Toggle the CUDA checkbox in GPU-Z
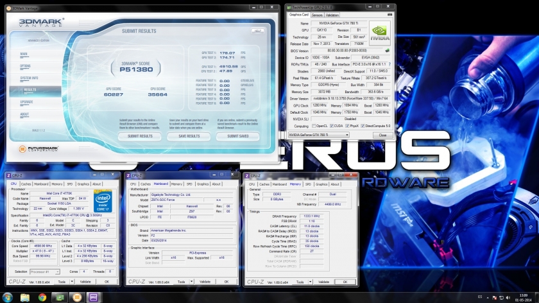The width and height of the screenshot is (539, 303). tap(332, 126)
